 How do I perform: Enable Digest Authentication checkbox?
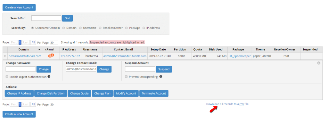click(x=7, y=77)
